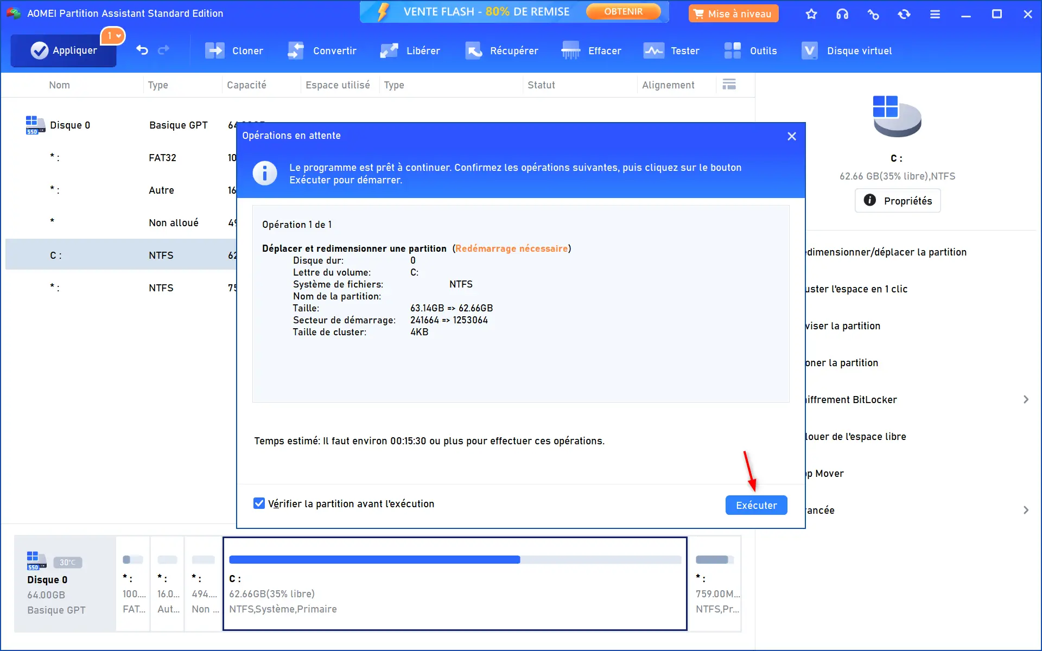Toggle Vérifier la partition avant l'exécution checkbox
Screen dimensions: 1042x651
(x=259, y=503)
